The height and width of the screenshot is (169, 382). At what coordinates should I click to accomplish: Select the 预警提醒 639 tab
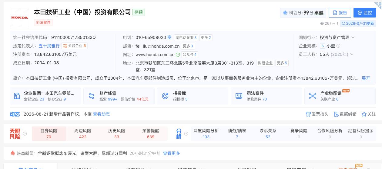(151, 134)
